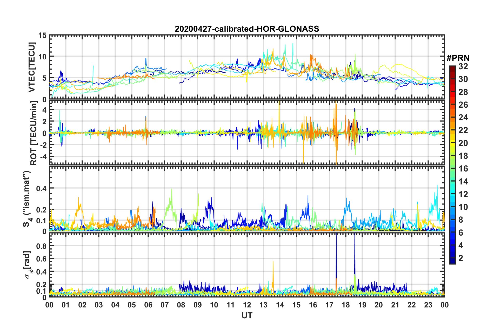Click the 15 tick on VTEC axis
The height and width of the screenshot is (330, 494).
(x=43, y=35)
